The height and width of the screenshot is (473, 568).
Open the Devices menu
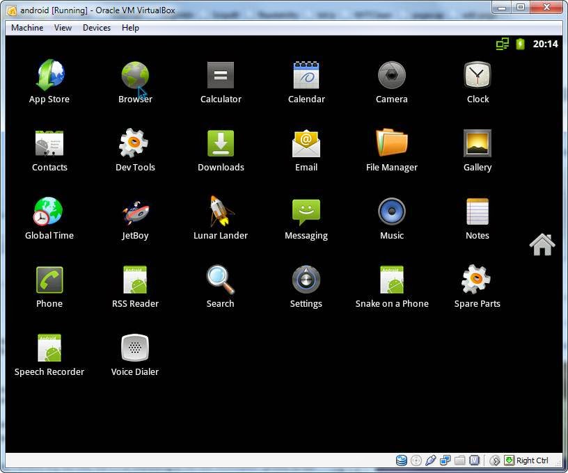(97, 28)
